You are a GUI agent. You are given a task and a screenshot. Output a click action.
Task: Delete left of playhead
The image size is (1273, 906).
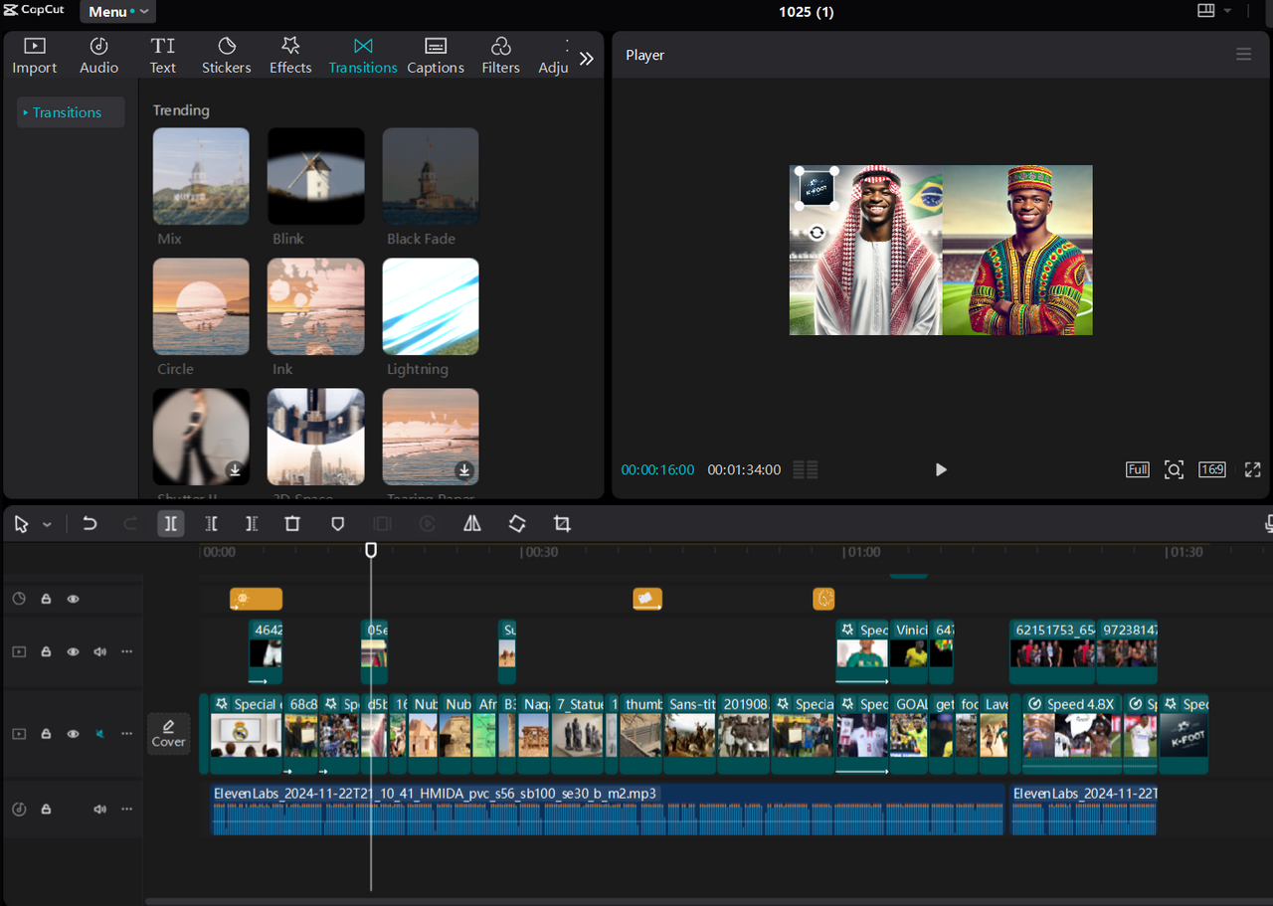(x=211, y=523)
